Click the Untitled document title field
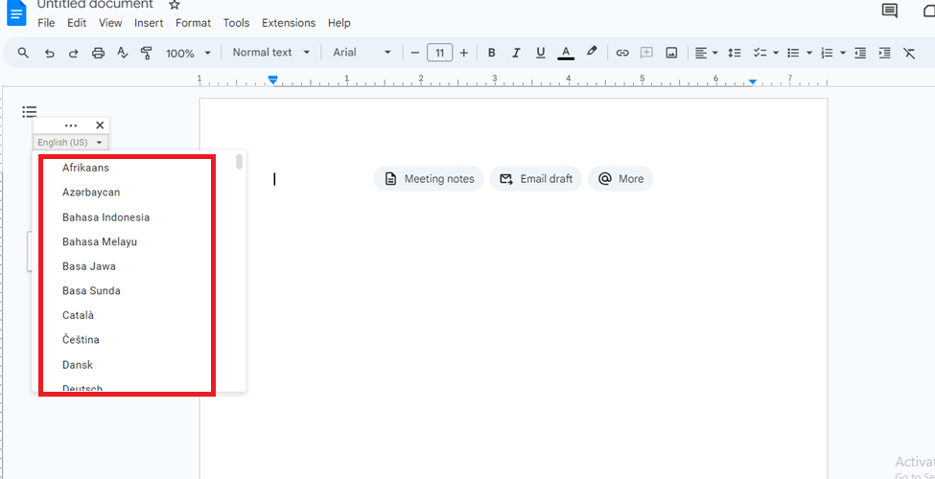The width and height of the screenshot is (935, 479). [x=95, y=5]
